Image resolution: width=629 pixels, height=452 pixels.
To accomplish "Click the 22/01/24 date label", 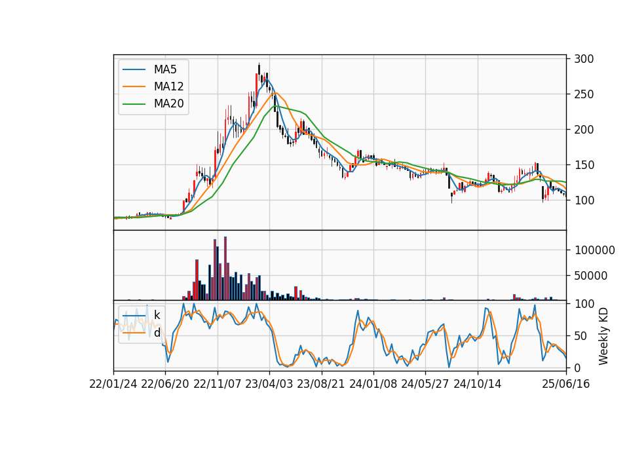I will coord(113,384).
